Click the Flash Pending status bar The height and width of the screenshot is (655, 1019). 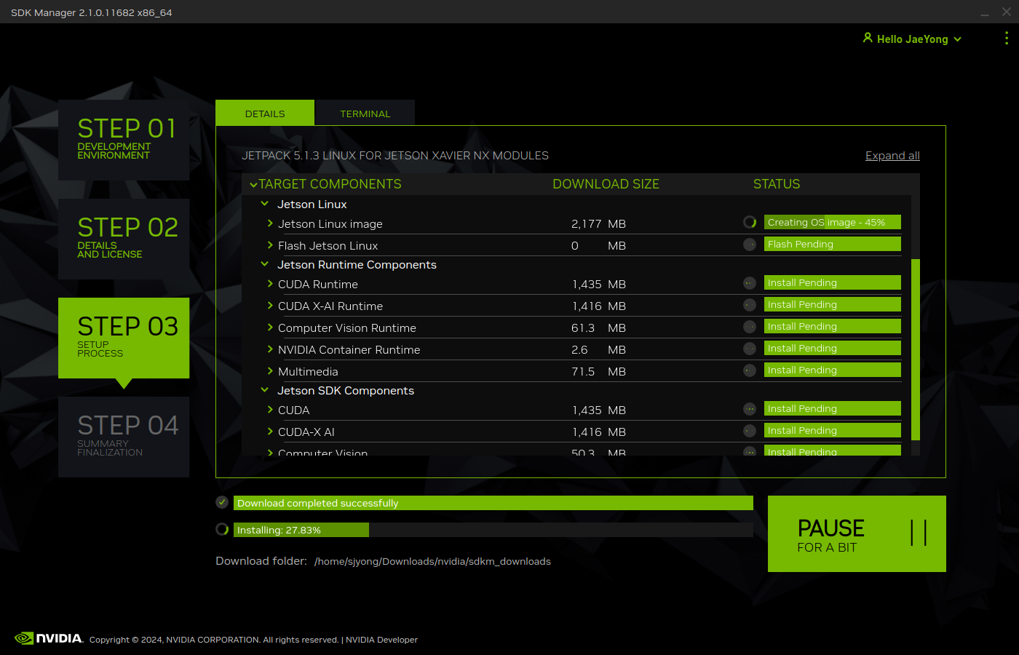click(833, 244)
